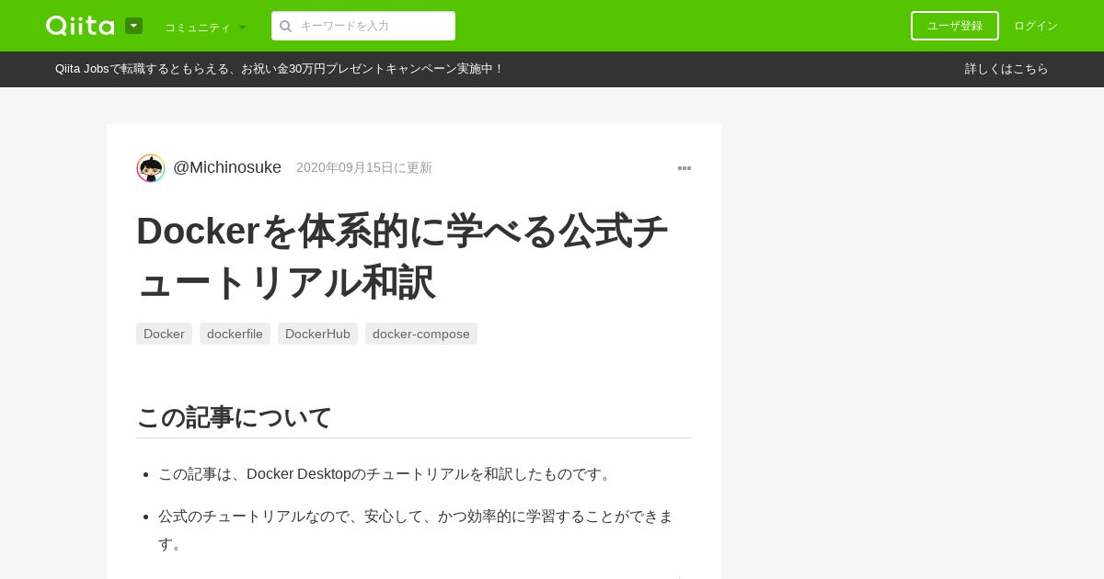Image resolution: width=1104 pixels, height=579 pixels.
Task: Open the article three-dots more menu
Action: 684,168
